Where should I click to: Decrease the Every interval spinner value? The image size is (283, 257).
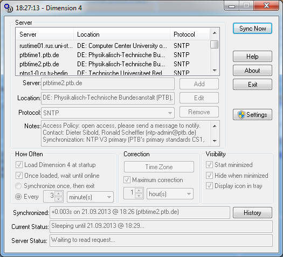point(58,199)
